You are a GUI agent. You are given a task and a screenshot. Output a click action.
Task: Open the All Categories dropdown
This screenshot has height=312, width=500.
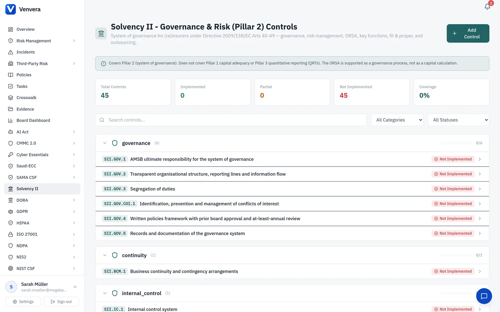tap(397, 120)
